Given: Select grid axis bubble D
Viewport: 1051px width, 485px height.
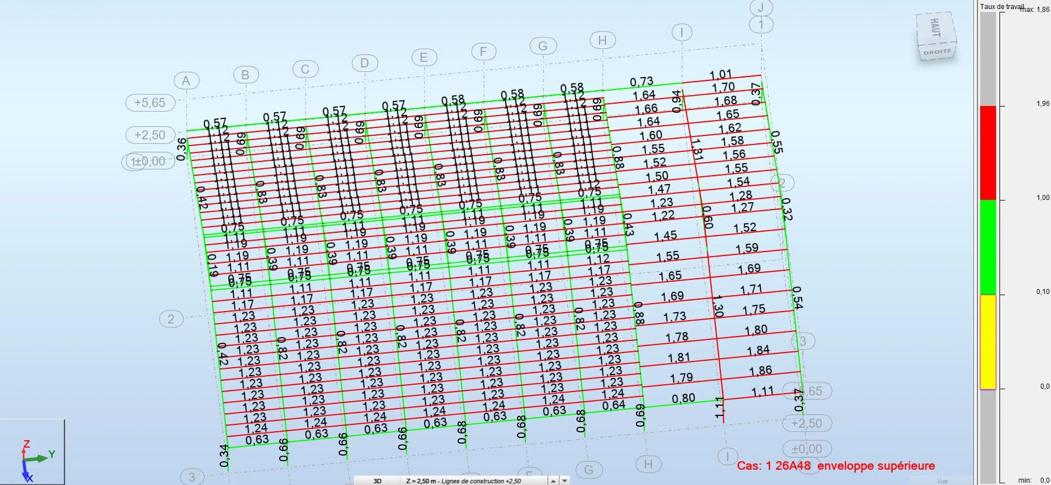Looking at the screenshot, I should 364,63.
